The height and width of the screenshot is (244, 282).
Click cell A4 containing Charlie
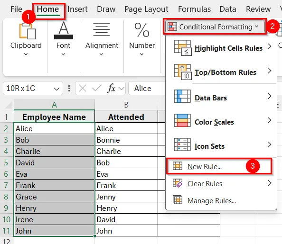54,151
